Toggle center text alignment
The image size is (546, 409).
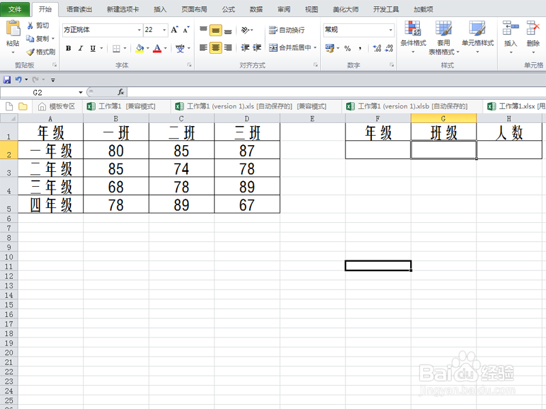(216, 48)
